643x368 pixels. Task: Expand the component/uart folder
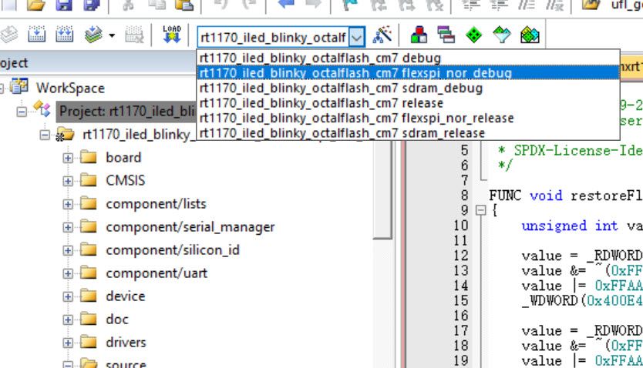tap(68, 273)
